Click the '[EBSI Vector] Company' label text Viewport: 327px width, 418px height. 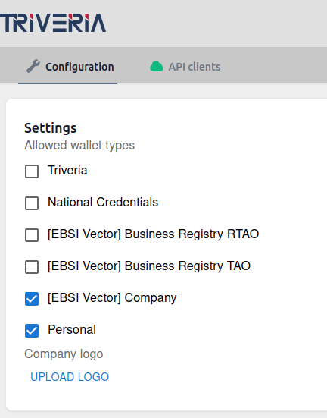coord(112,298)
